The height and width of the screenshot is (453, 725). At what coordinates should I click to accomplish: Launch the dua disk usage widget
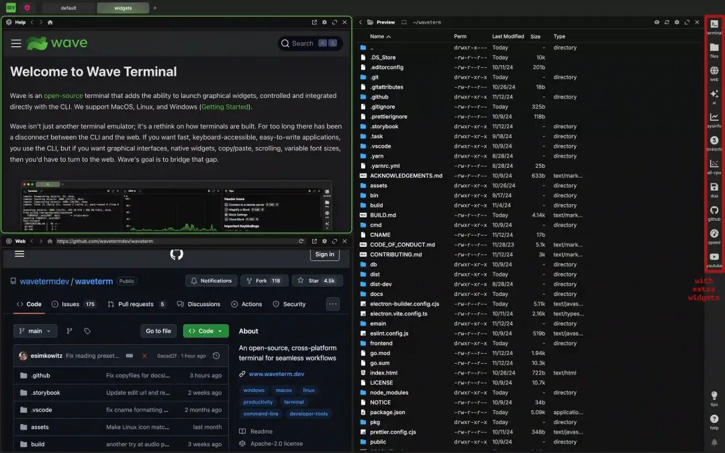714,189
